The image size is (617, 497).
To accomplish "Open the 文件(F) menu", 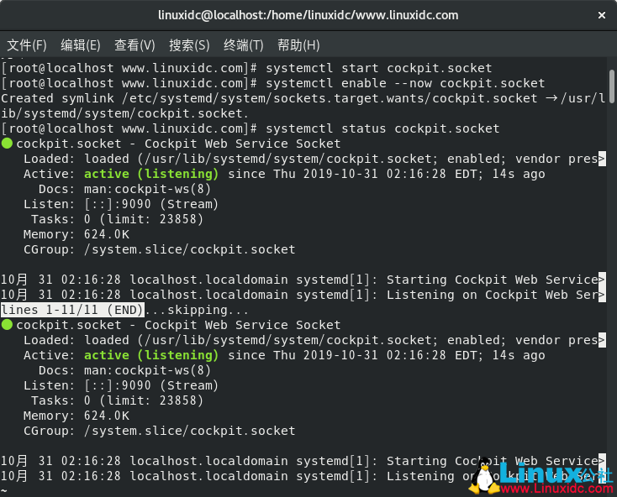I will click(27, 45).
